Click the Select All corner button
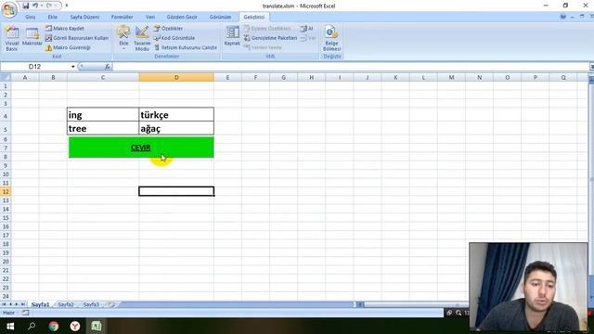This screenshot has height=334, width=594. (6, 77)
